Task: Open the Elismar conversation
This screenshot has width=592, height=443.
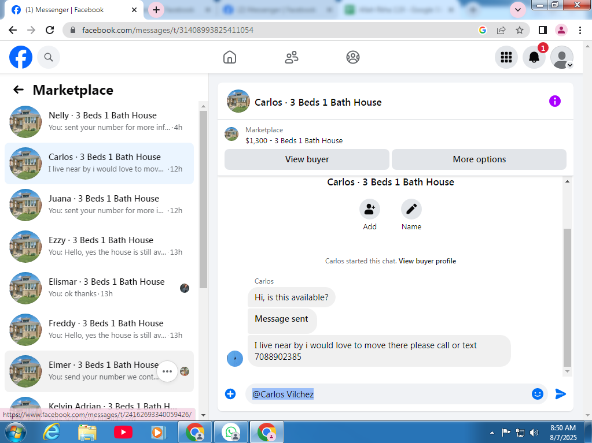Action: pos(99,288)
